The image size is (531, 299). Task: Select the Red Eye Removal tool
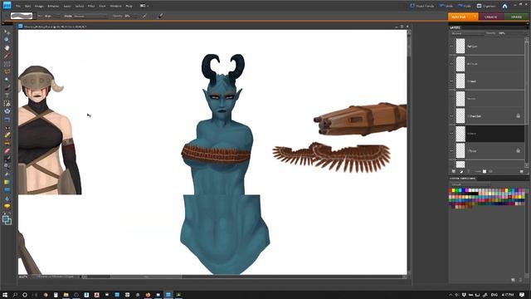7,127
